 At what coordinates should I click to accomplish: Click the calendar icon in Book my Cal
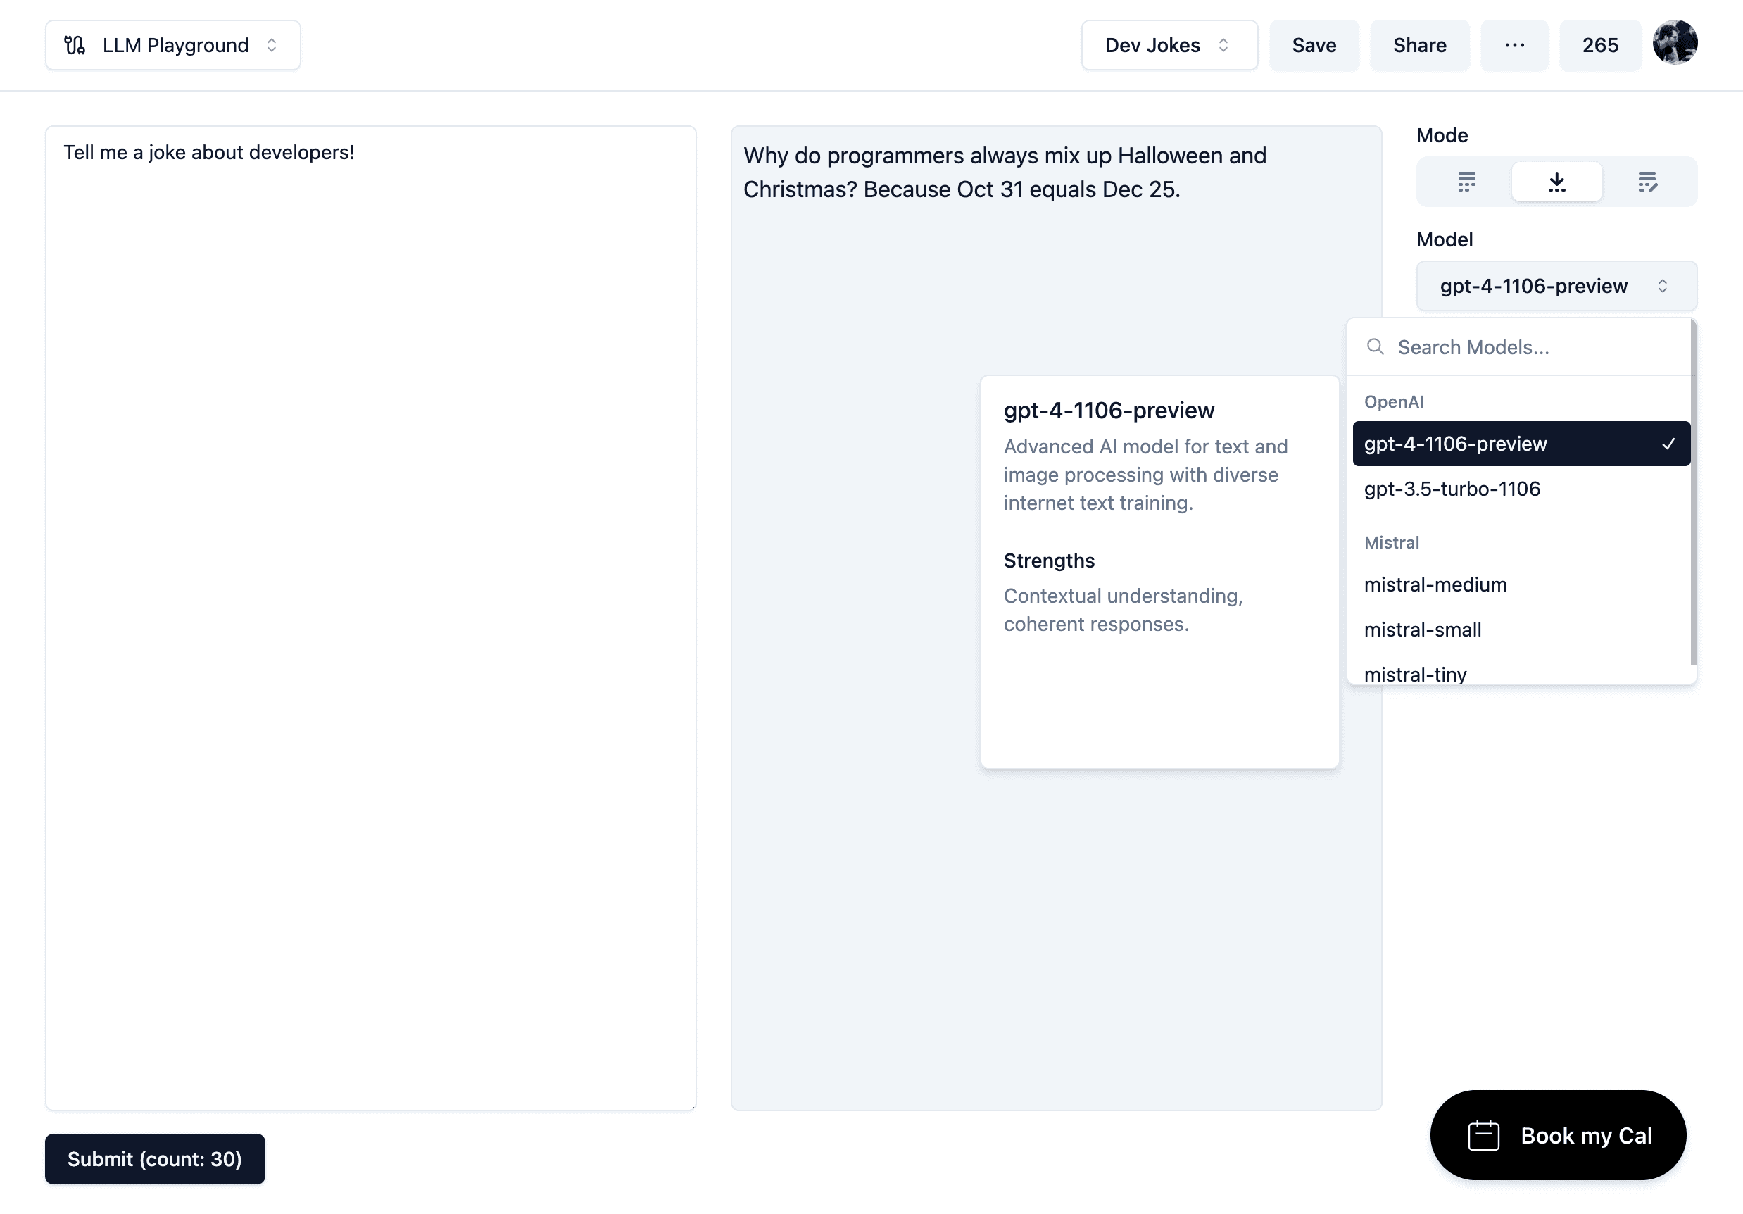1483,1136
